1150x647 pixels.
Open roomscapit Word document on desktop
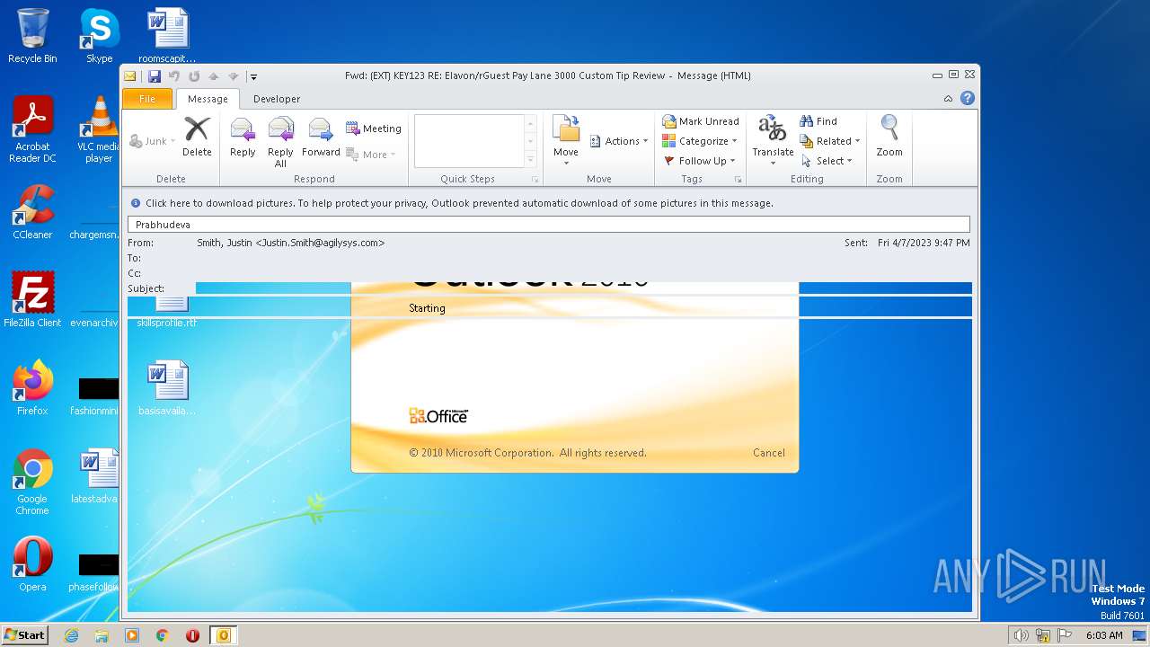pos(167,36)
